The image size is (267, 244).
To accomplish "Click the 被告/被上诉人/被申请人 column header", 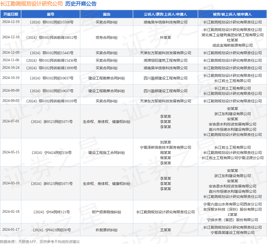I will click(x=232, y=14).
